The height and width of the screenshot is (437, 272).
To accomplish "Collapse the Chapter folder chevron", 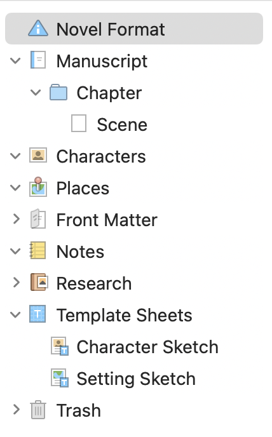I will point(36,92).
